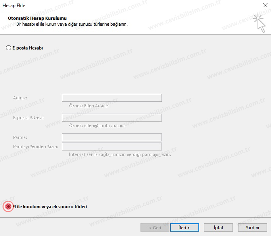Click the Adınız label
This screenshot has width=271, height=236.
20,98
